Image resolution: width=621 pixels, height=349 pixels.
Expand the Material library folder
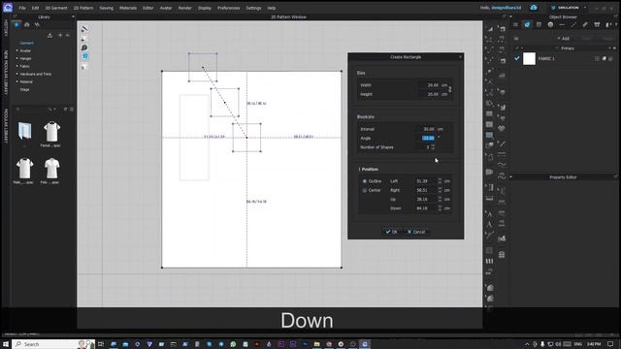(17, 81)
